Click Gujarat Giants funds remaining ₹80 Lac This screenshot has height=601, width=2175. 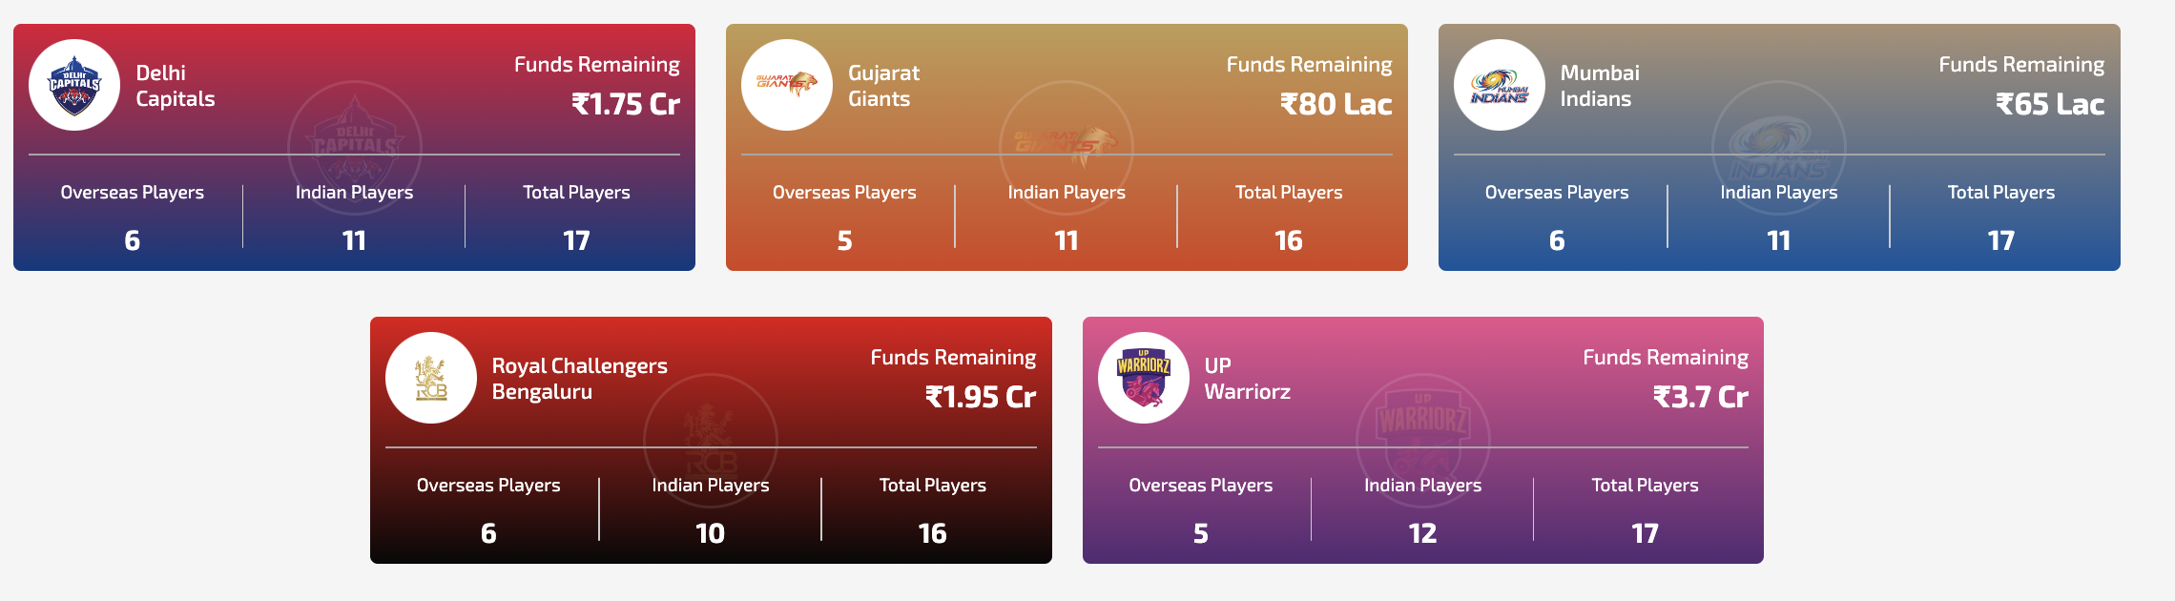pos(1336,104)
